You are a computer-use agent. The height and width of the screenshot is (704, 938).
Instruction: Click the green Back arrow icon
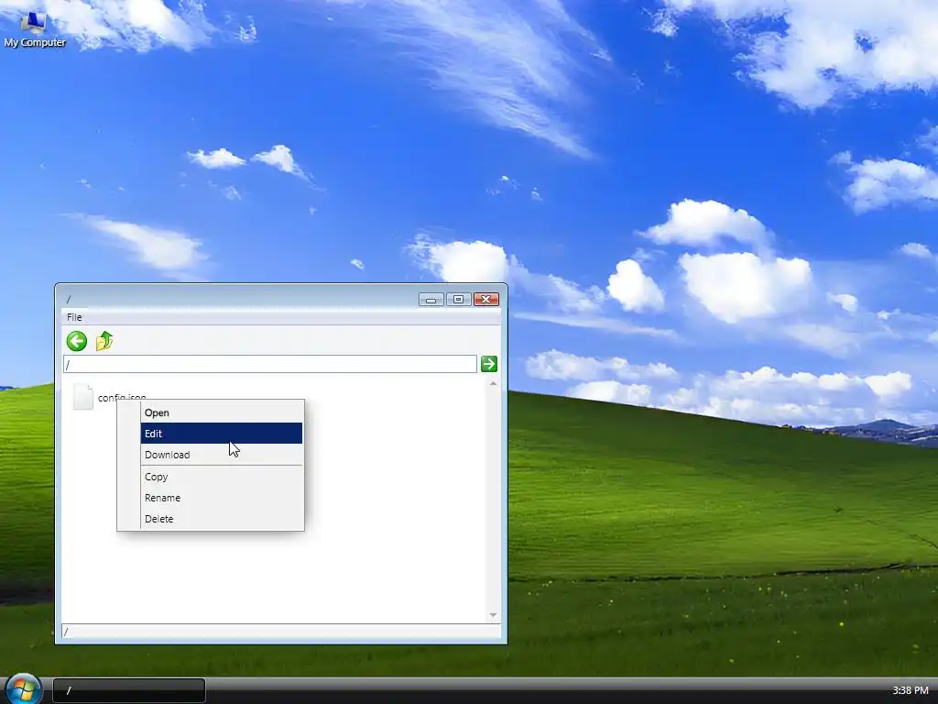(77, 341)
